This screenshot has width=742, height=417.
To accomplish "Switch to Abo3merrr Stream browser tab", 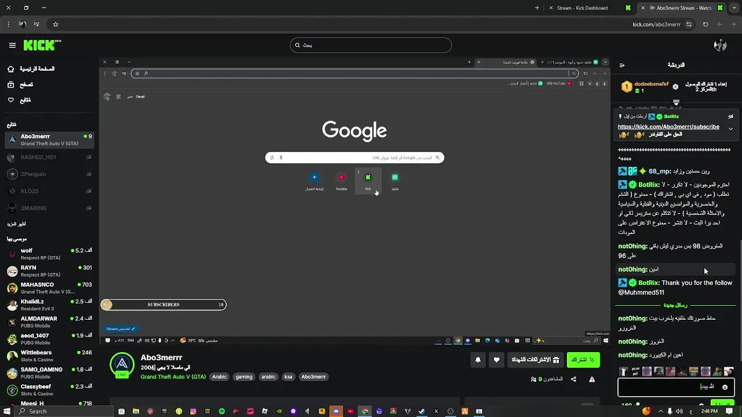I will point(681,8).
